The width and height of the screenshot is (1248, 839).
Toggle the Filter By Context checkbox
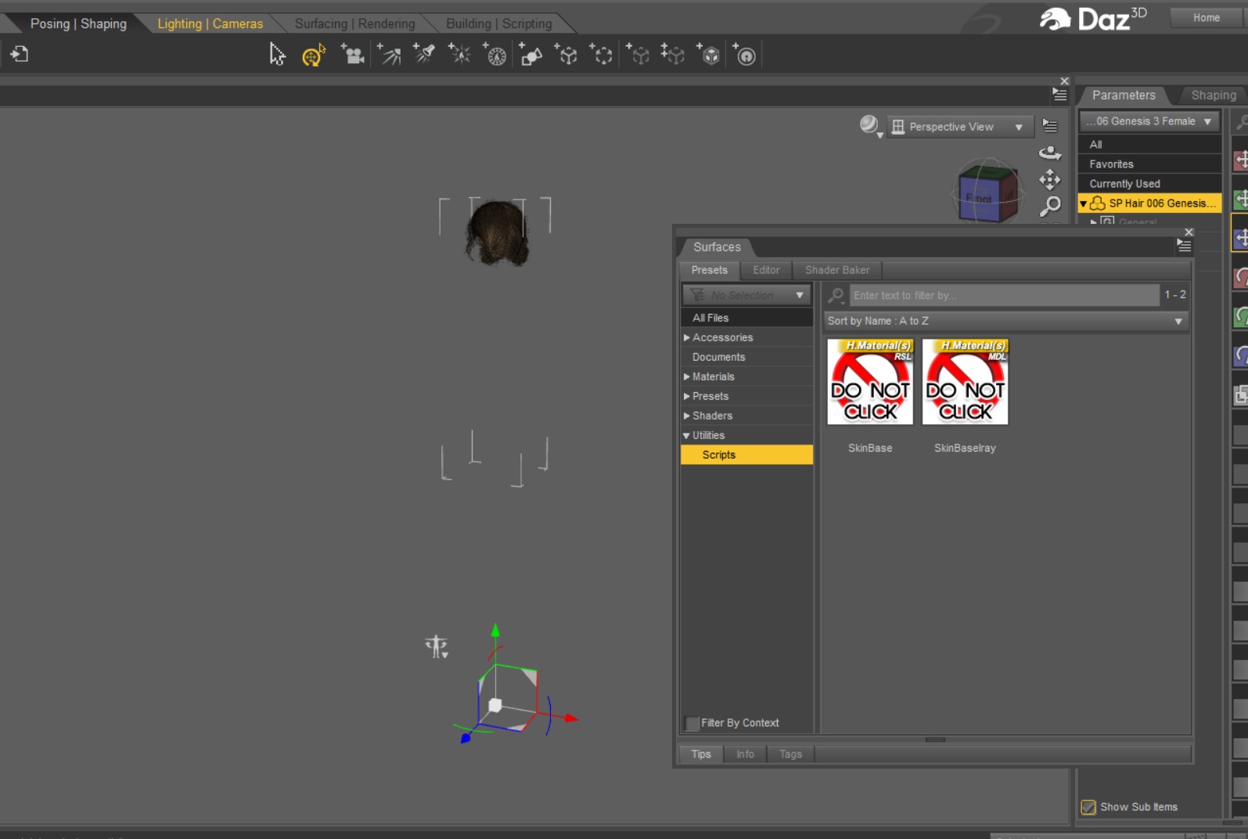[x=692, y=723]
